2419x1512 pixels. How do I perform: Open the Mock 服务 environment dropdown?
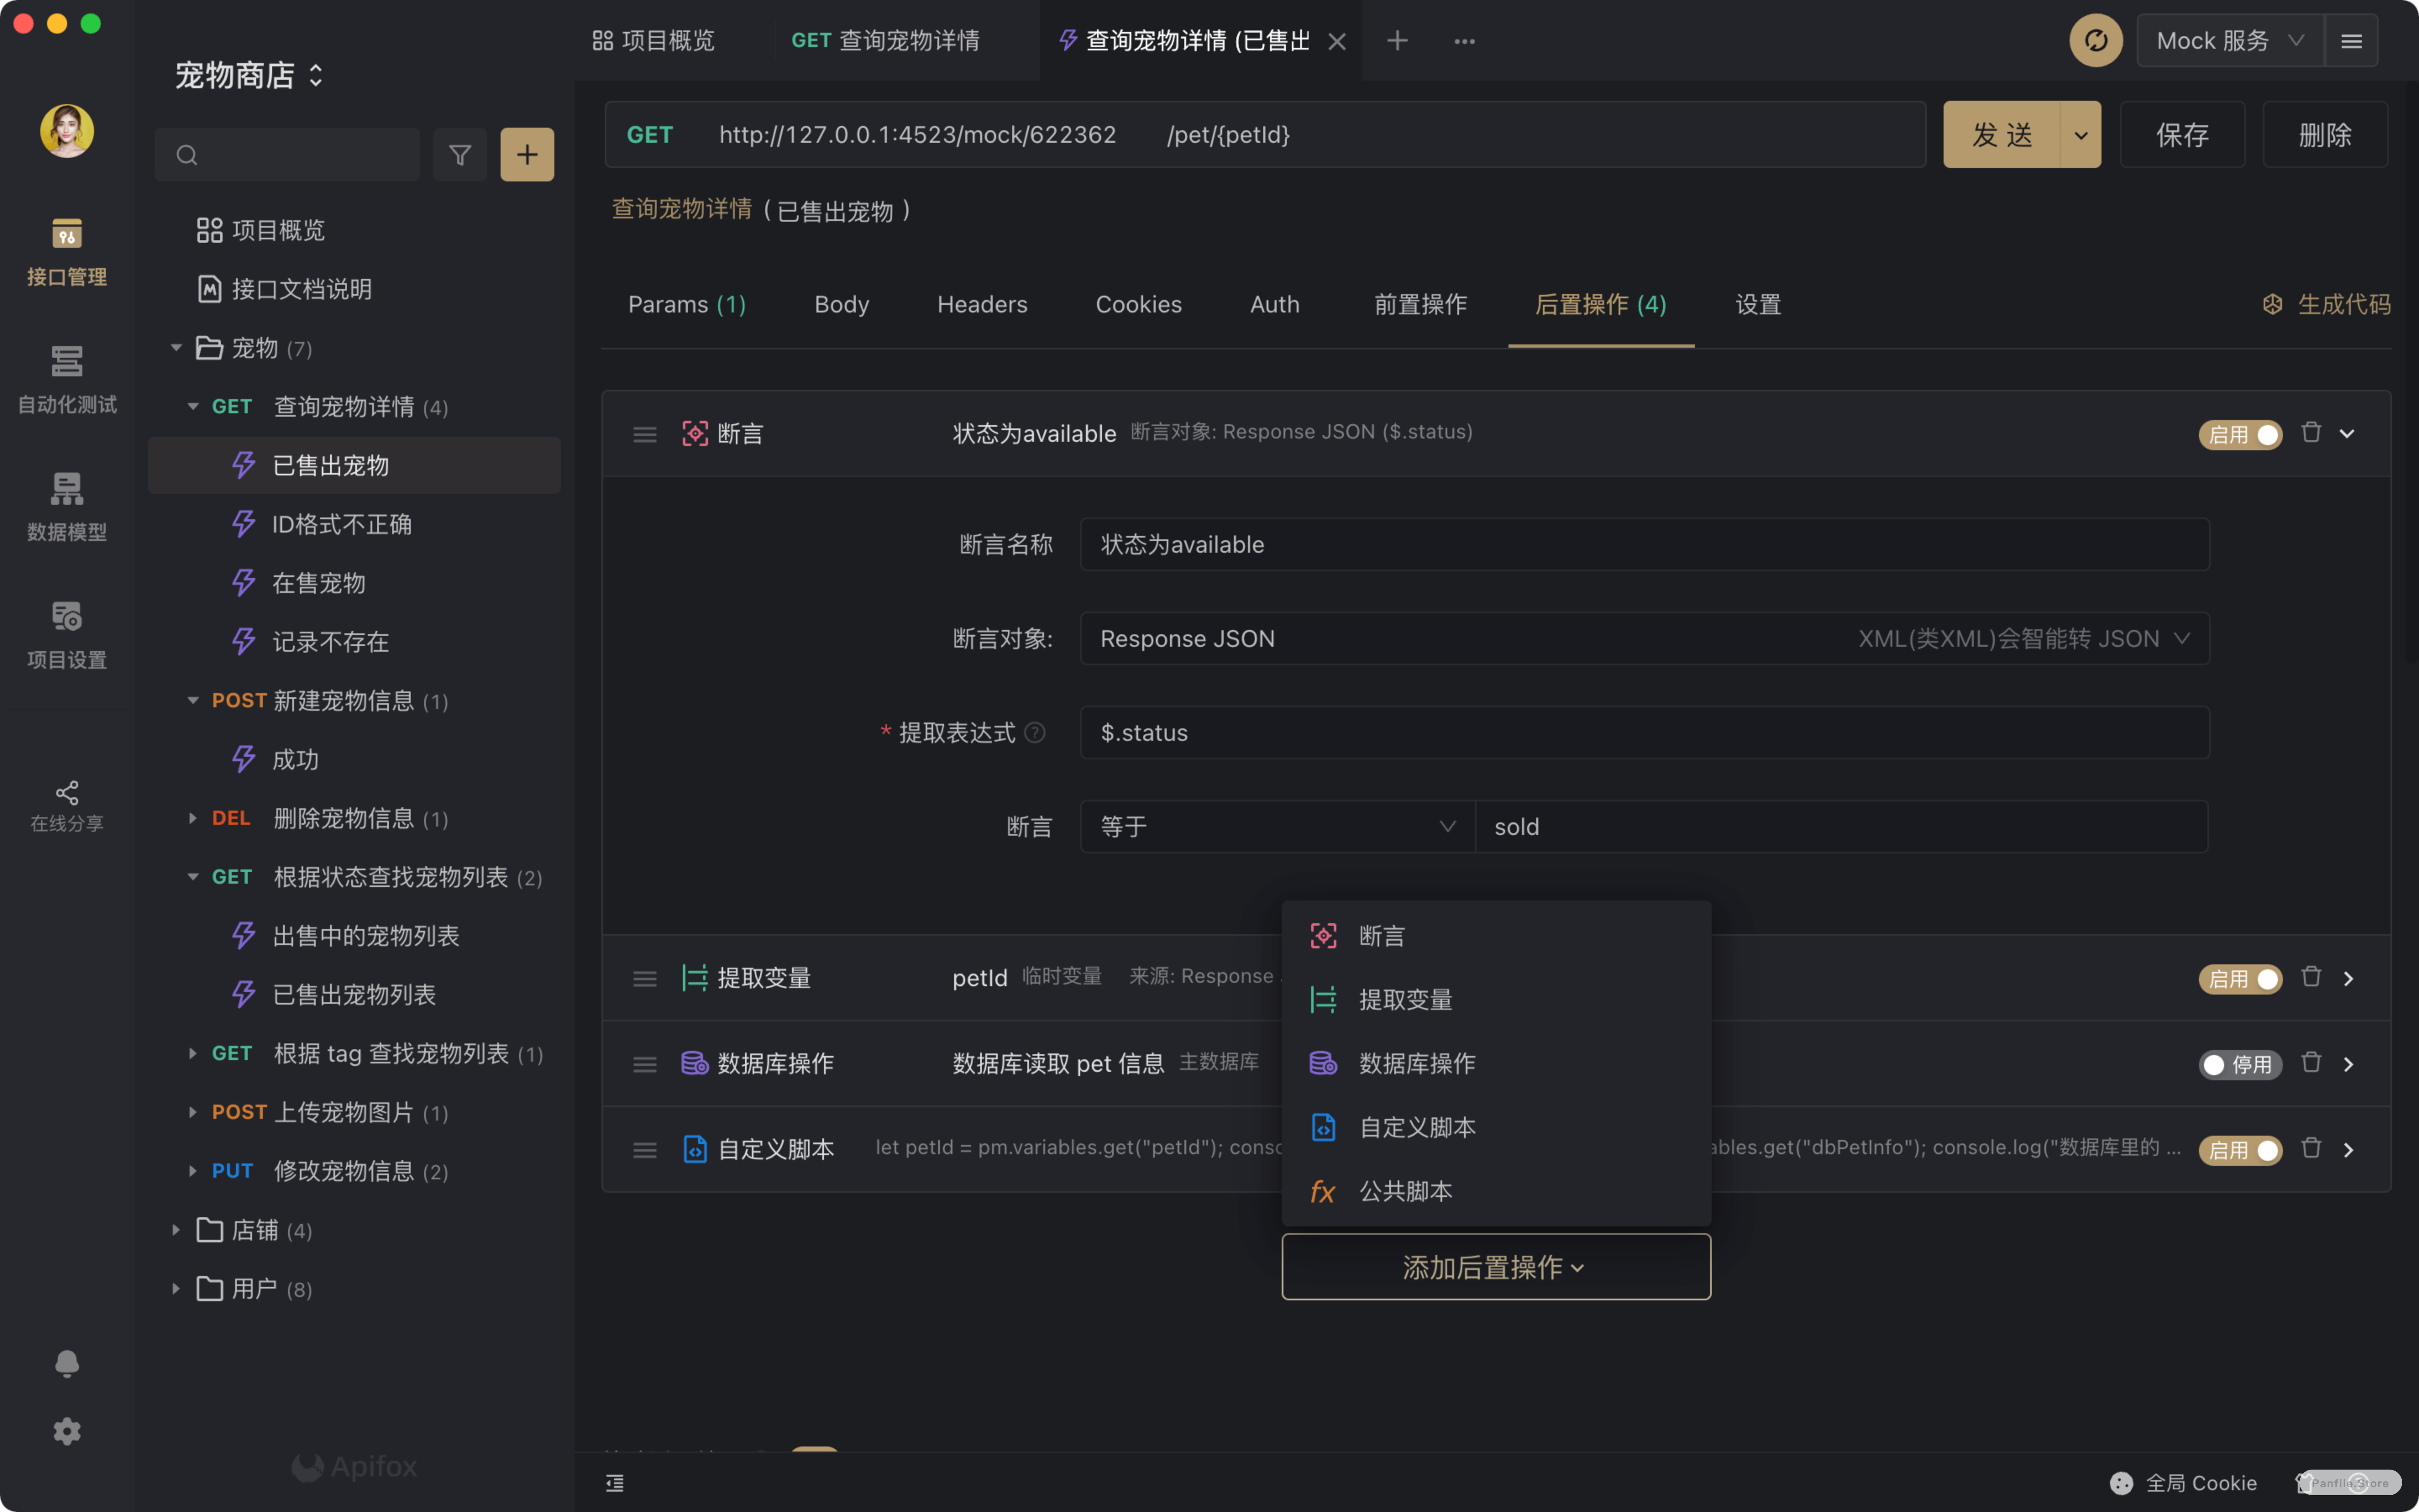pyautogui.click(x=2229, y=41)
